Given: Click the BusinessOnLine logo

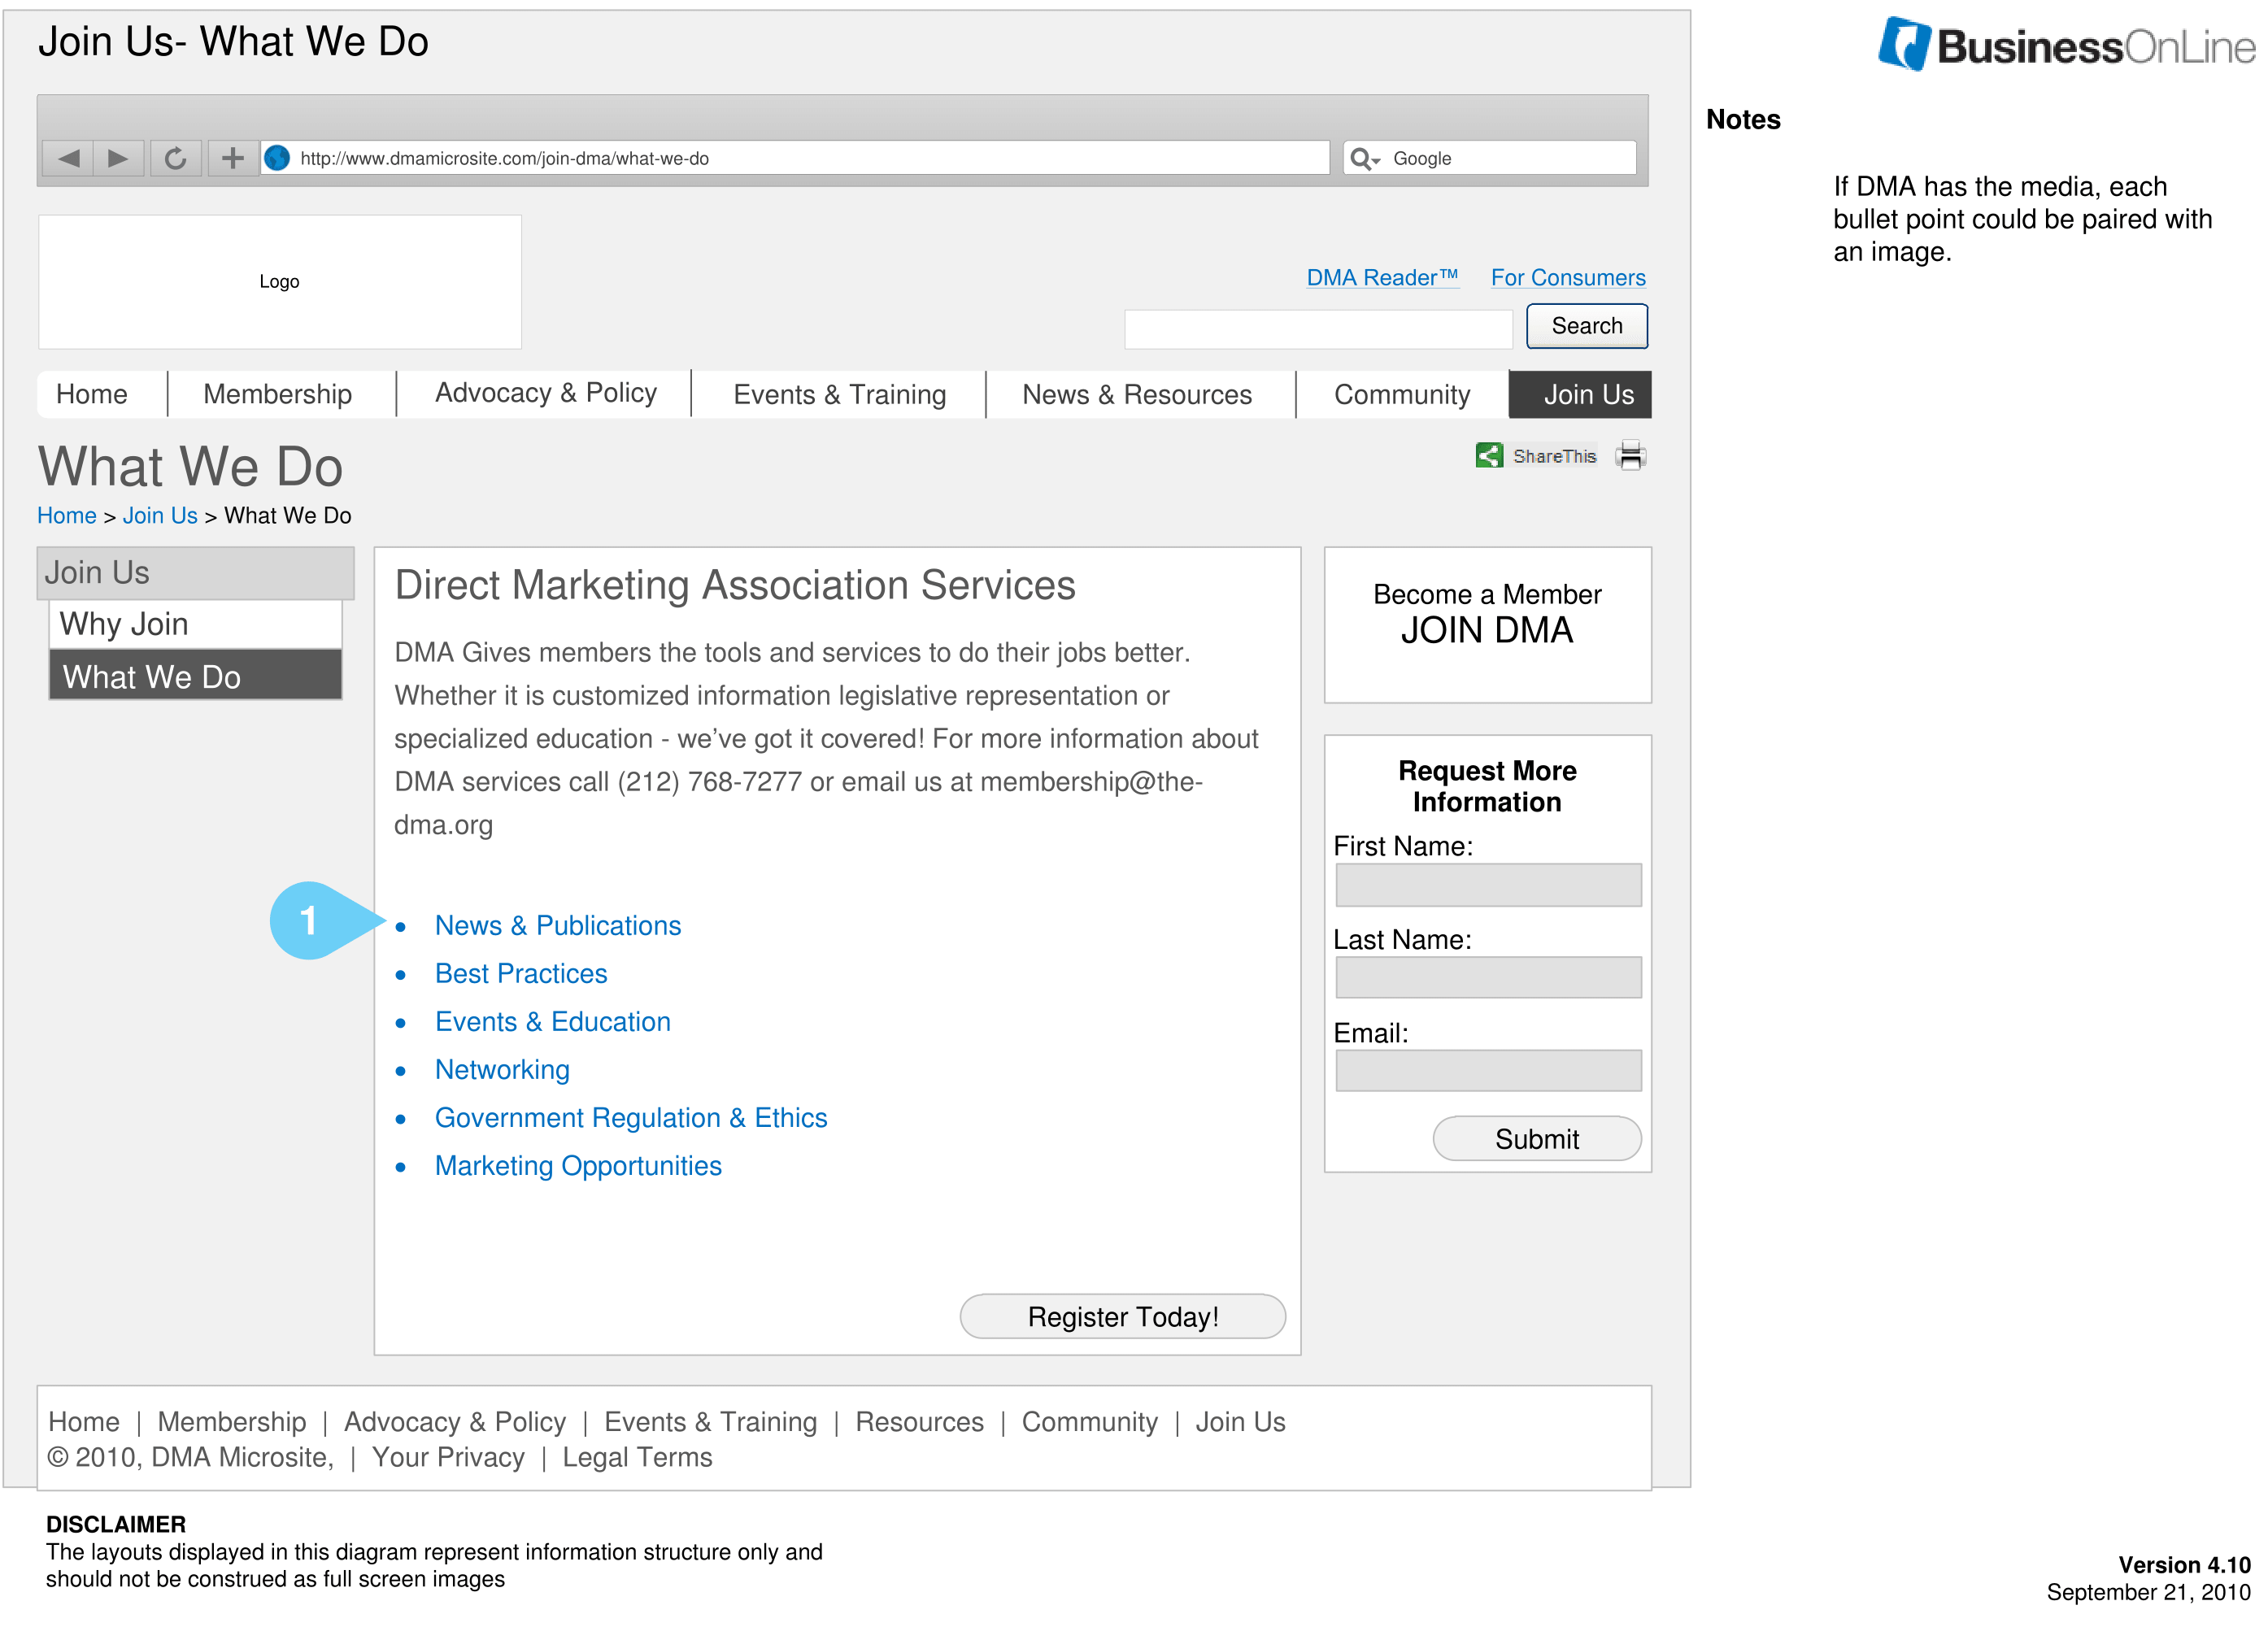Looking at the screenshot, I should (2066, 45).
